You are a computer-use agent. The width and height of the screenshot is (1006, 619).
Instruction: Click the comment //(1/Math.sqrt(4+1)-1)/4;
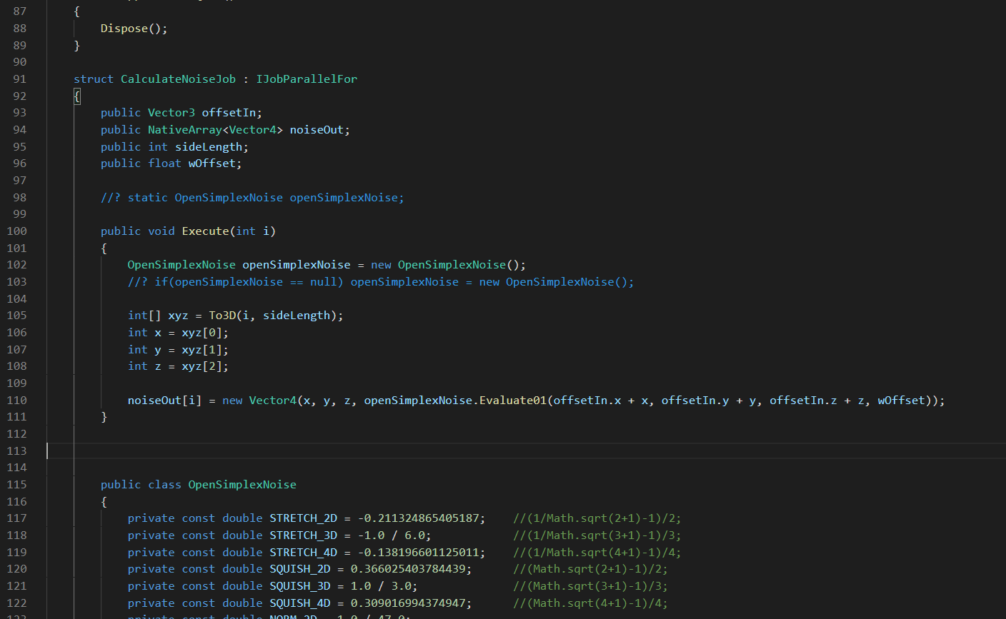pyautogui.click(x=597, y=553)
